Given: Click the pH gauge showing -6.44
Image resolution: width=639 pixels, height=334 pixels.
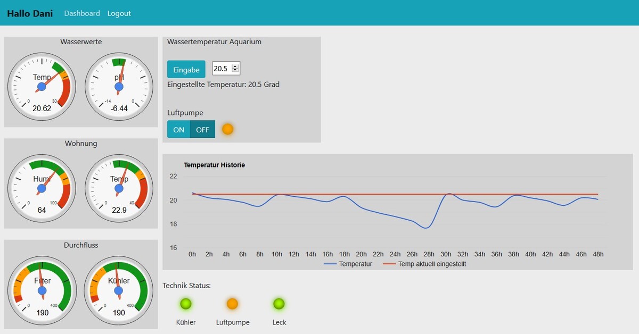Looking at the screenshot, I should point(119,86).
